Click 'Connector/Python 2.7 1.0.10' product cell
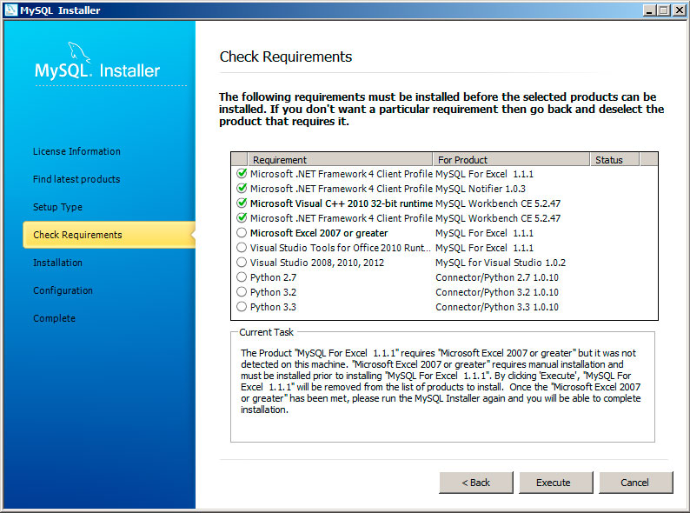Viewport: 690px width, 513px height. 497,277
